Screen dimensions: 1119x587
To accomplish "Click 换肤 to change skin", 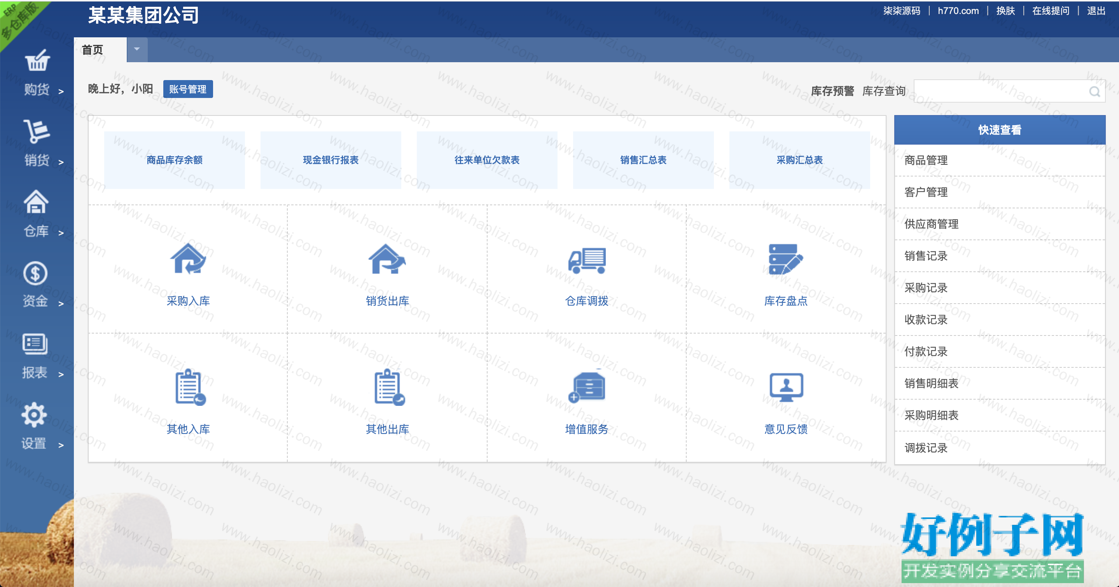I will 1005,11.
